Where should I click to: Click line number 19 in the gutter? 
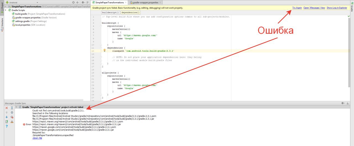coord(93,73)
